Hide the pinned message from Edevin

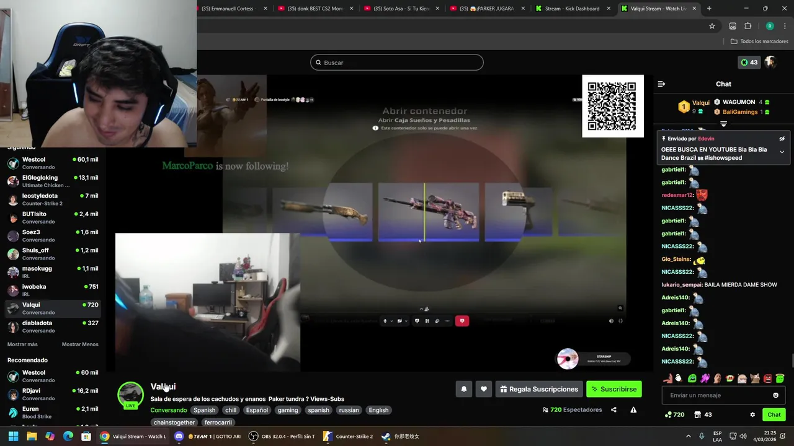[782, 139]
